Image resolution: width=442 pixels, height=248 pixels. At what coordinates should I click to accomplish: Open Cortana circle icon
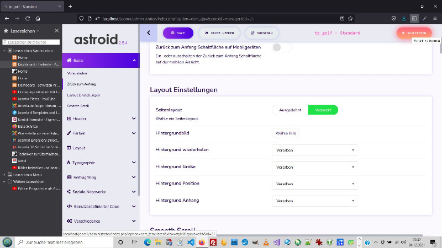click(120, 242)
